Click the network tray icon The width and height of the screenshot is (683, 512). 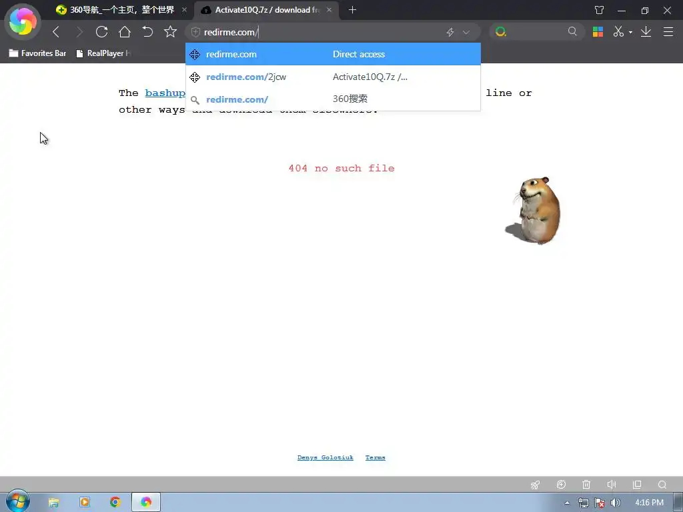[x=583, y=503]
